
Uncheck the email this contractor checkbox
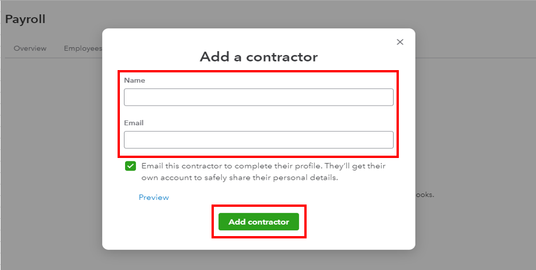click(x=130, y=166)
